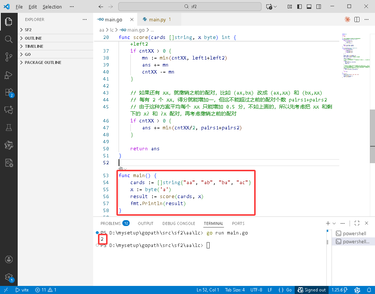Image resolution: width=375 pixels, height=294 pixels.
Task: Maximize the terminal panel size
Action: click(357, 223)
